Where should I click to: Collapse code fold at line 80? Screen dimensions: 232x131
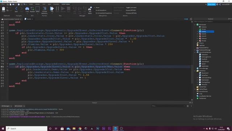(x=7, y=67)
